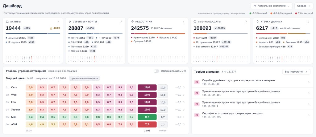Image resolution: width=316 pixels, height=137 pixels.
Task: Click the Утечки данных distribution bar
Action: pyautogui.click(x=283, y=34)
